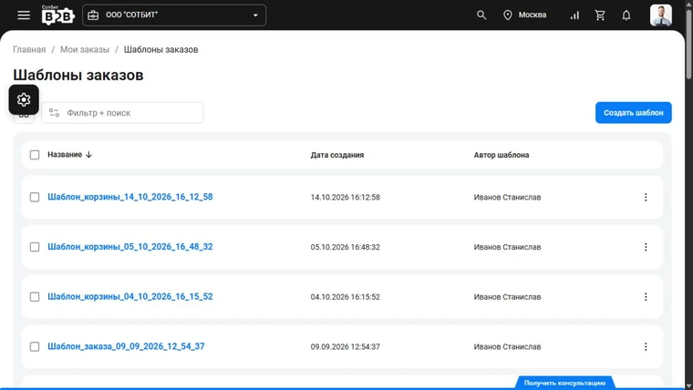Go to Главная breadcrumb
693x390 pixels.
[x=29, y=49]
